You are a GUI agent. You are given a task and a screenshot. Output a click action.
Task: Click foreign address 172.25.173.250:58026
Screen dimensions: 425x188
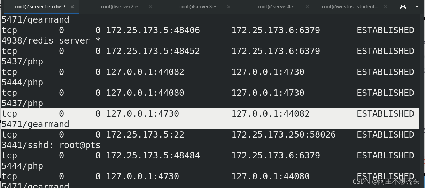(x=284, y=135)
